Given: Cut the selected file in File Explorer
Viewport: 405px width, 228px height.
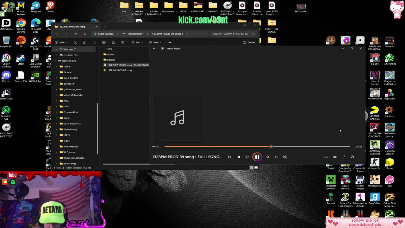Looking at the screenshot, I should pyautogui.click(x=75, y=42).
